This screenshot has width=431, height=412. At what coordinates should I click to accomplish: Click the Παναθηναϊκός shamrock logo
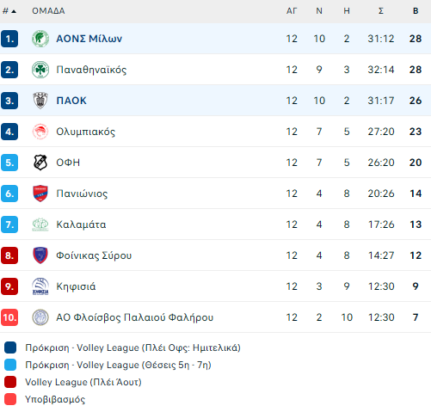pyautogui.click(x=40, y=70)
